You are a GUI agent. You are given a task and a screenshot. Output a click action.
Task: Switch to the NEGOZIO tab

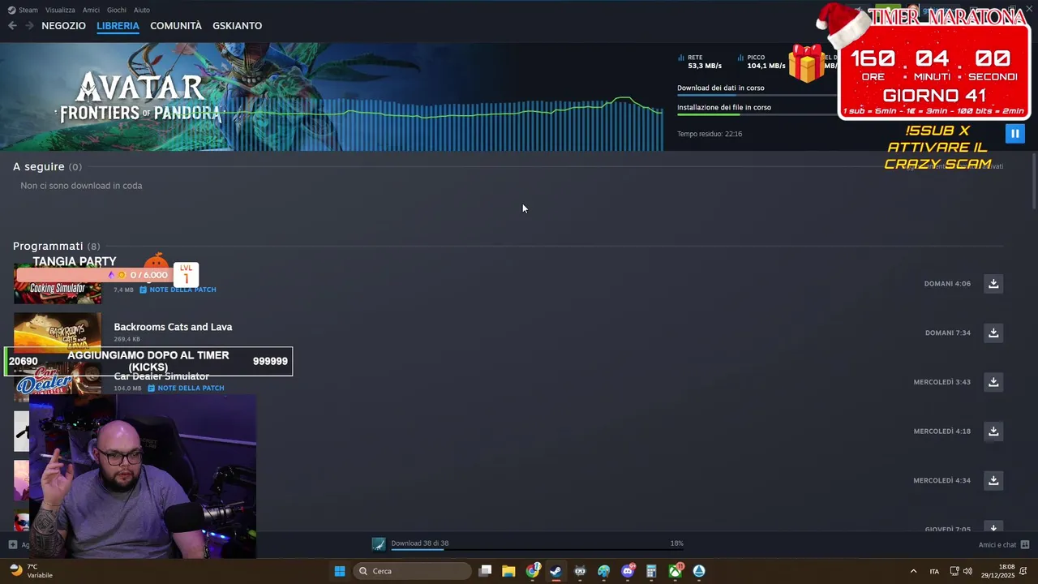63,25
